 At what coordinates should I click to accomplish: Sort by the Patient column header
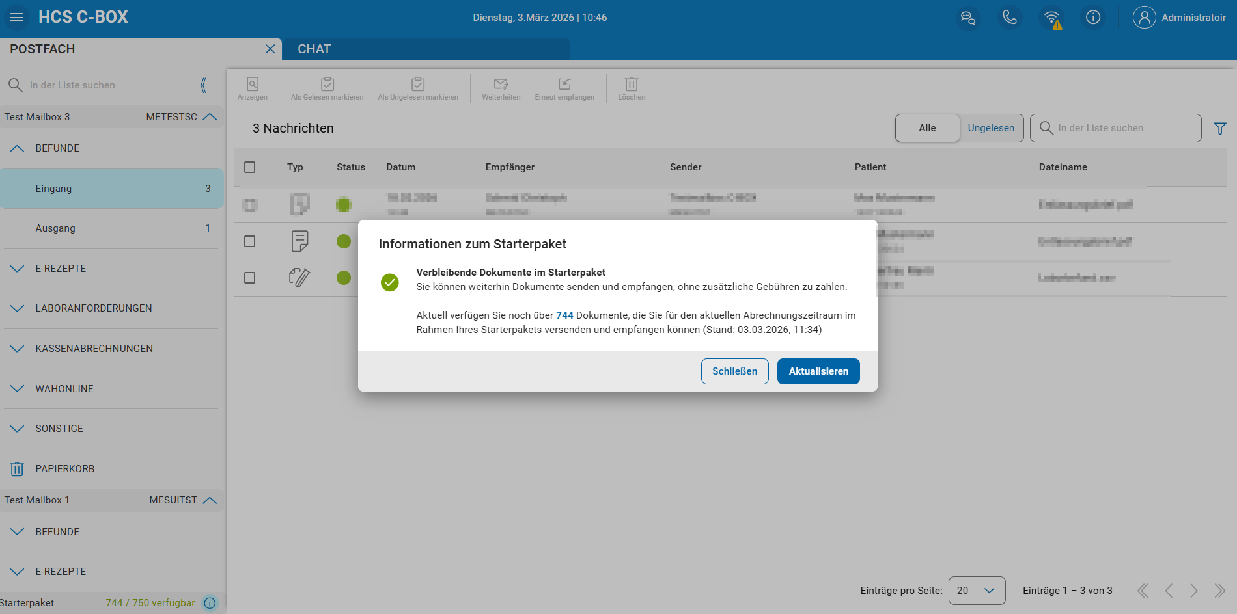pos(870,167)
